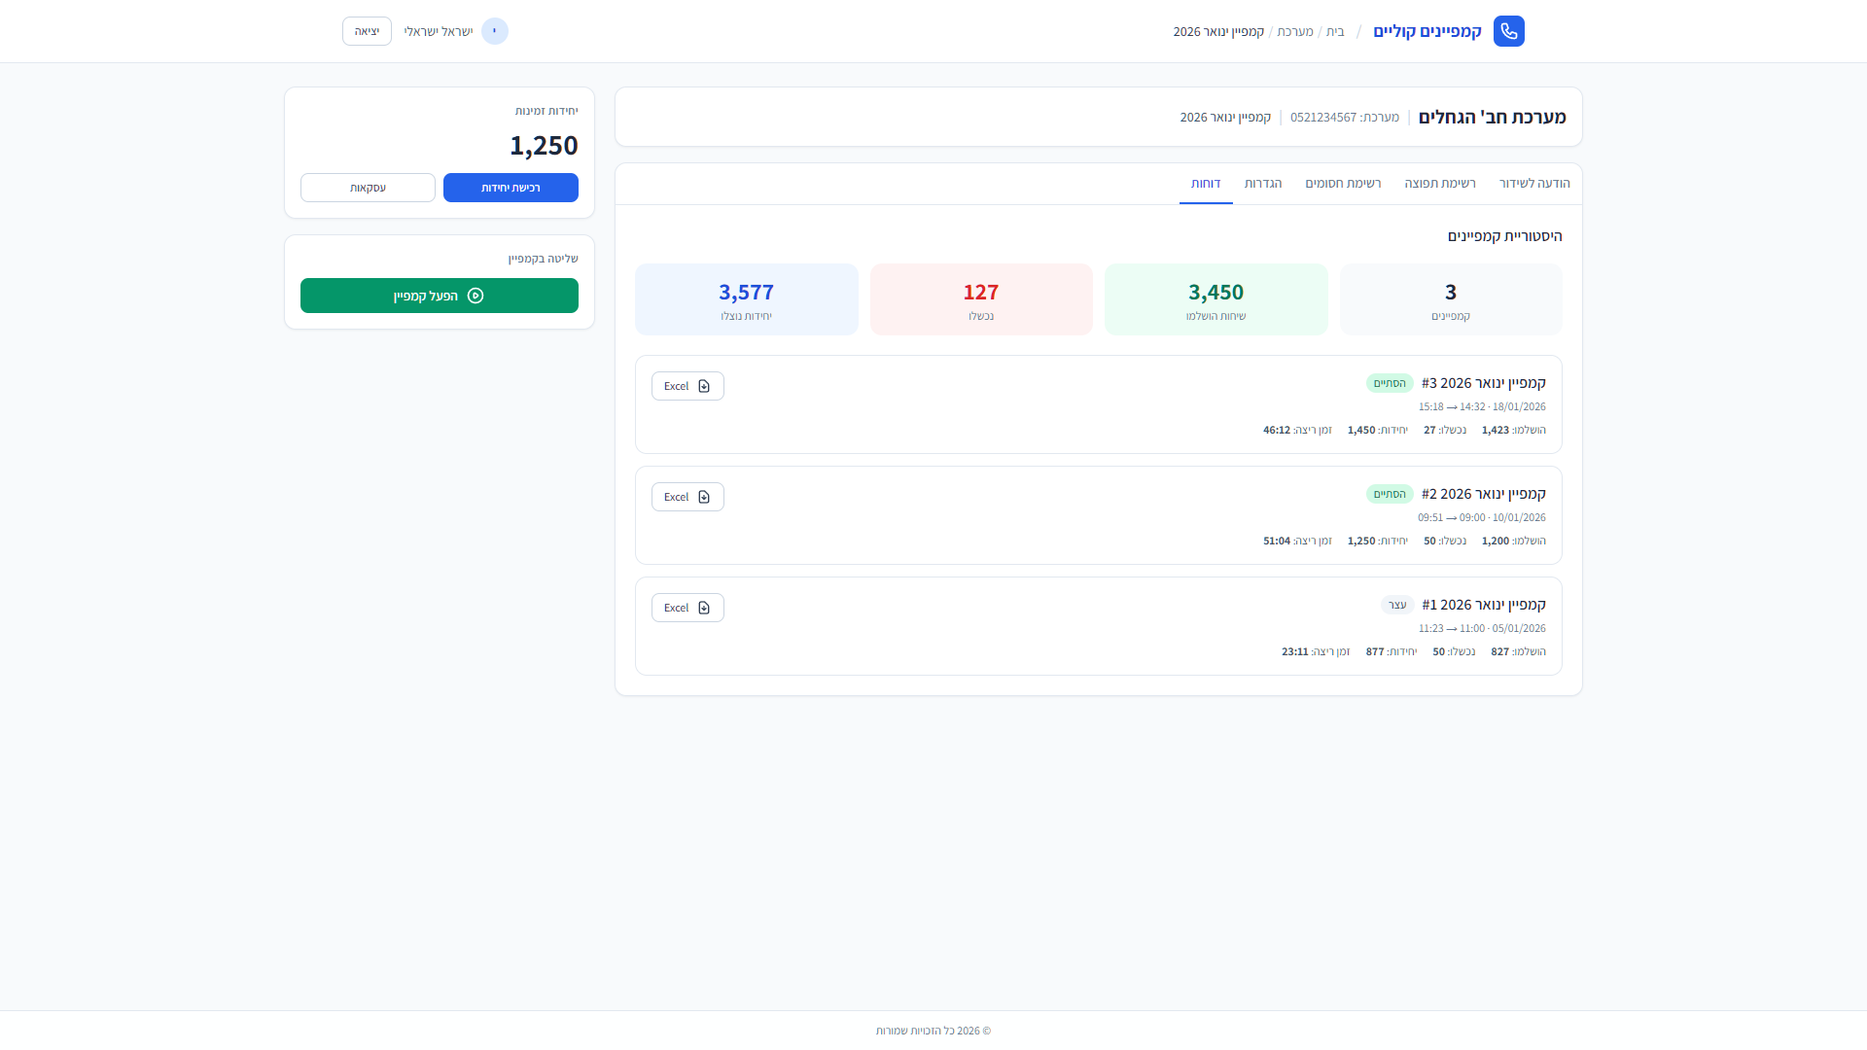Click the 3,577 יחידות נוצלו card

(x=747, y=299)
